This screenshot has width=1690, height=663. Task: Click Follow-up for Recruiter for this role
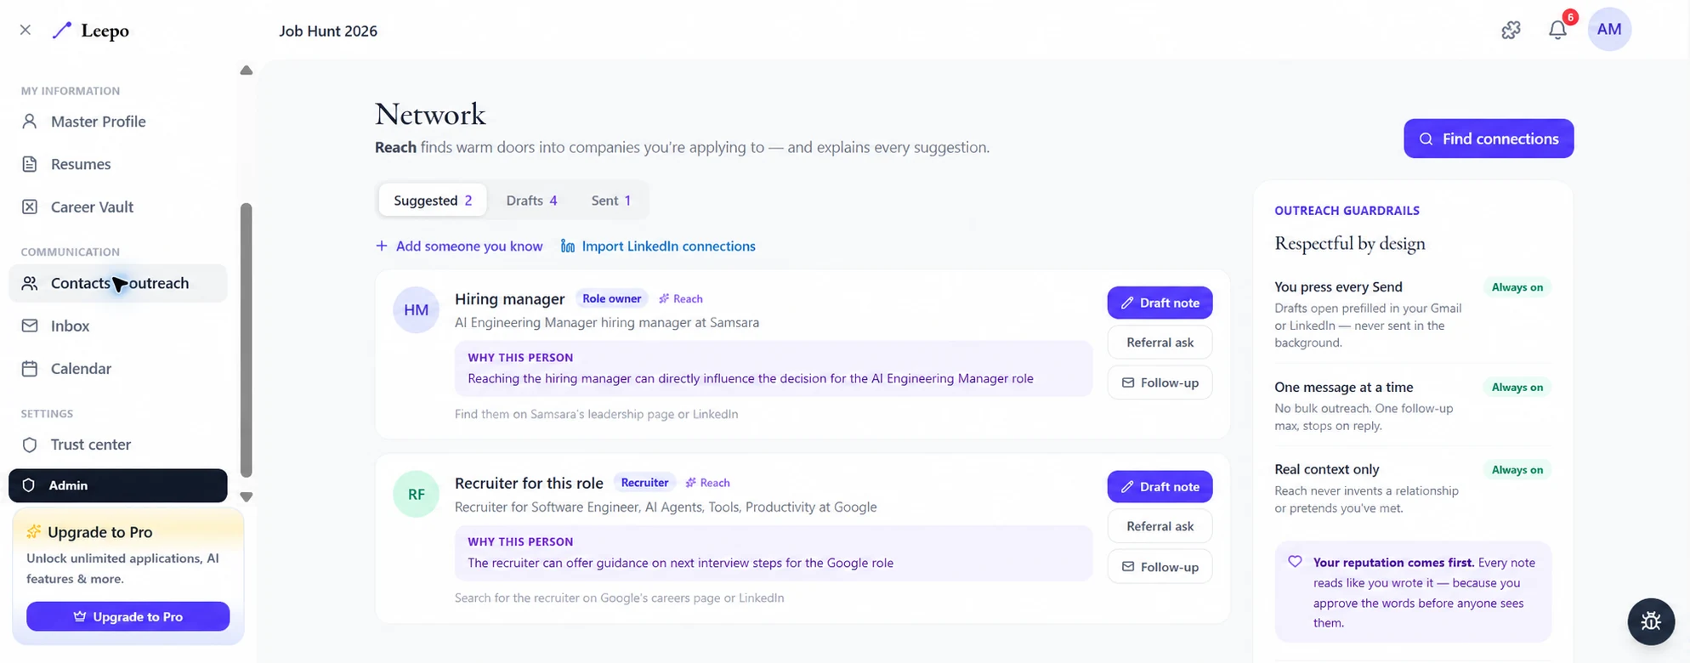tap(1160, 566)
